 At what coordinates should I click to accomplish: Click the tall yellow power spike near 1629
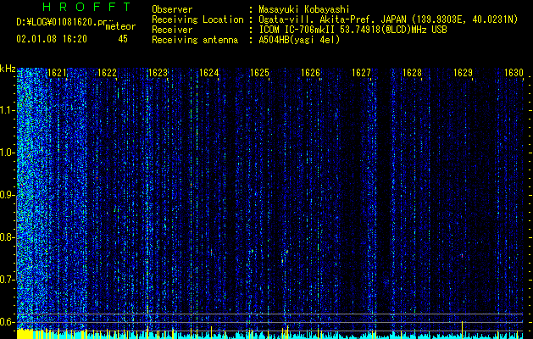463,330
